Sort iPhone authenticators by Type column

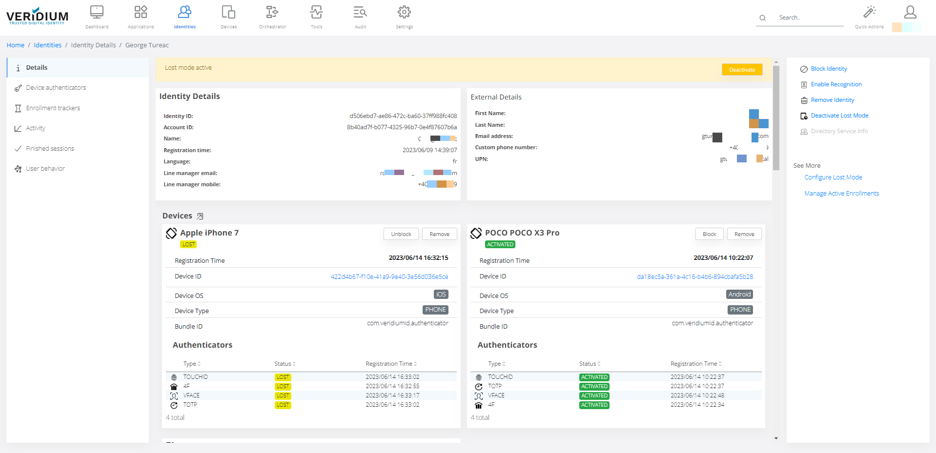(192, 364)
